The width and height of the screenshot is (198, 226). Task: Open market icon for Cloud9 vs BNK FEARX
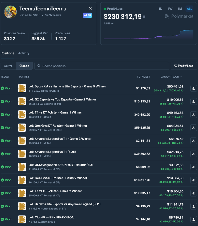click(22, 219)
